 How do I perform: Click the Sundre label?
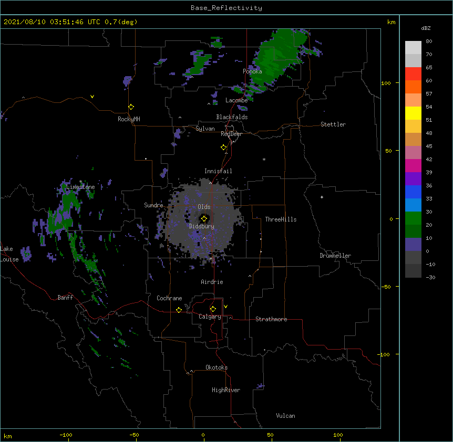pyautogui.click(x=153, y=205)
